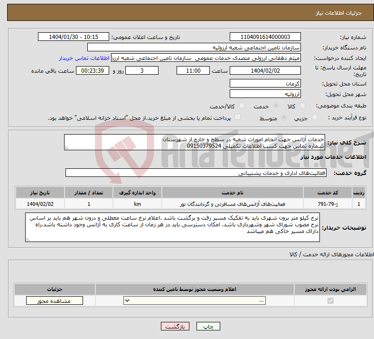Click the need number field 1104091614000003

265,37
